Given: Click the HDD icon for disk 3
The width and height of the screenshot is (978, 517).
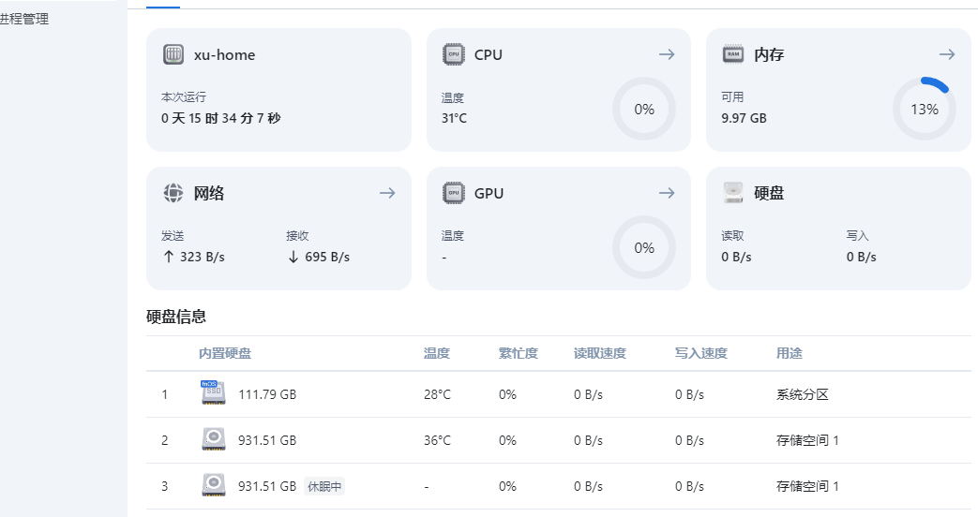Looking at the screenshot, I should click(x=213, y=485).
